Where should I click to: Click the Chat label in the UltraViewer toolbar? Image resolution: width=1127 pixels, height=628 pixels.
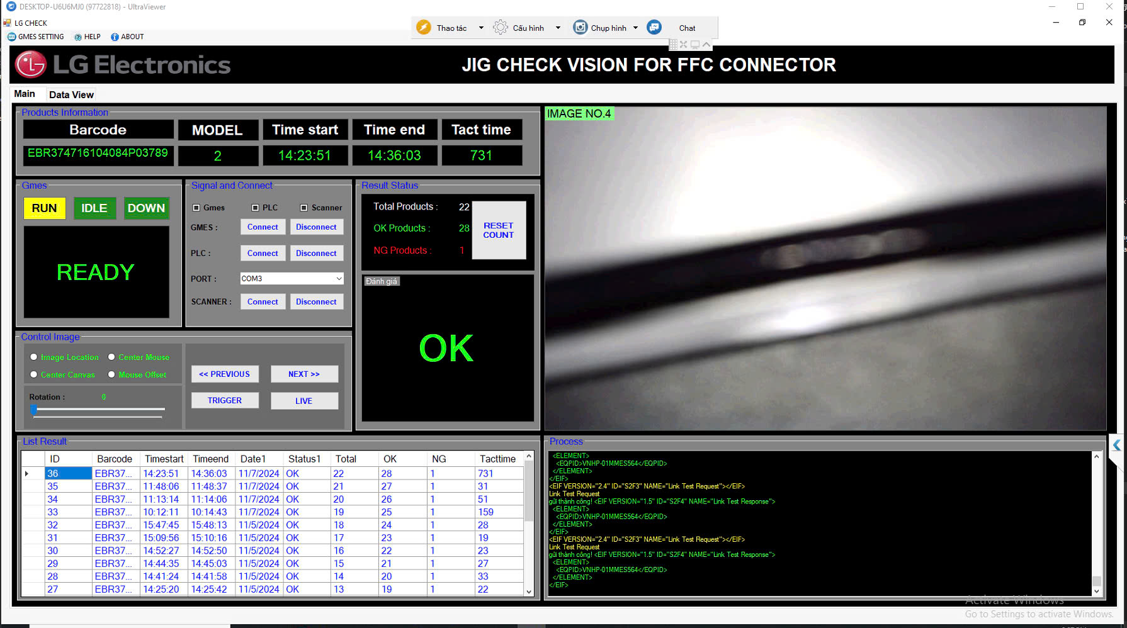[x=687, y=28]
